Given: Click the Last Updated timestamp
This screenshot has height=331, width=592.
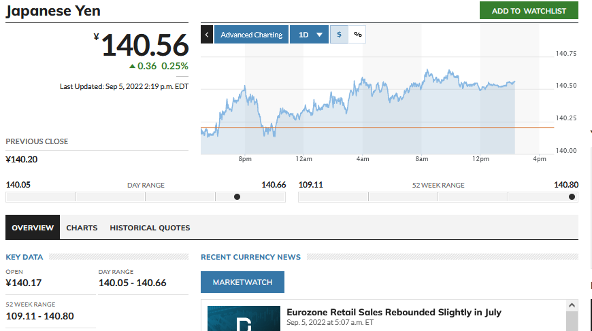Looking at the screenshot, I should click(x=124, y=86).
